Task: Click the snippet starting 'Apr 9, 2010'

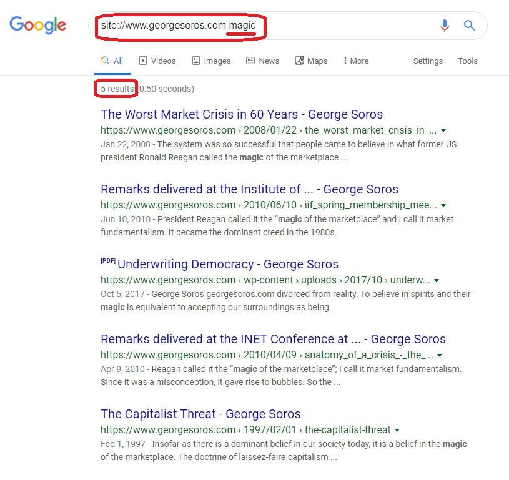Action: [281, 376]
